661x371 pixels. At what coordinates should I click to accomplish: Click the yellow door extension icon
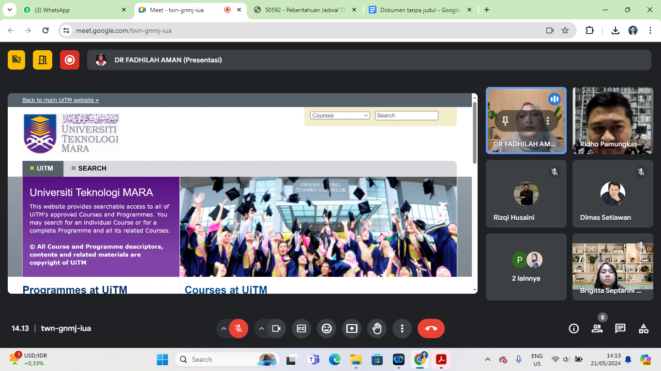43,60
